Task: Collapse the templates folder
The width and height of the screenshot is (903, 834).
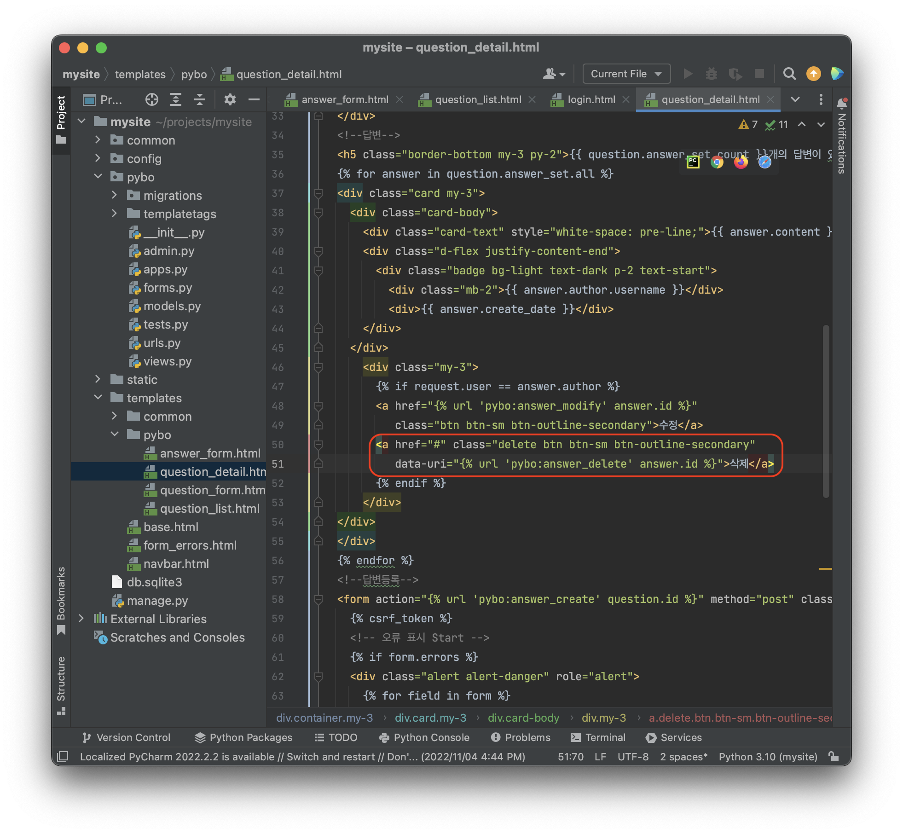Action: pyautogui.click(x=98, y=398)
